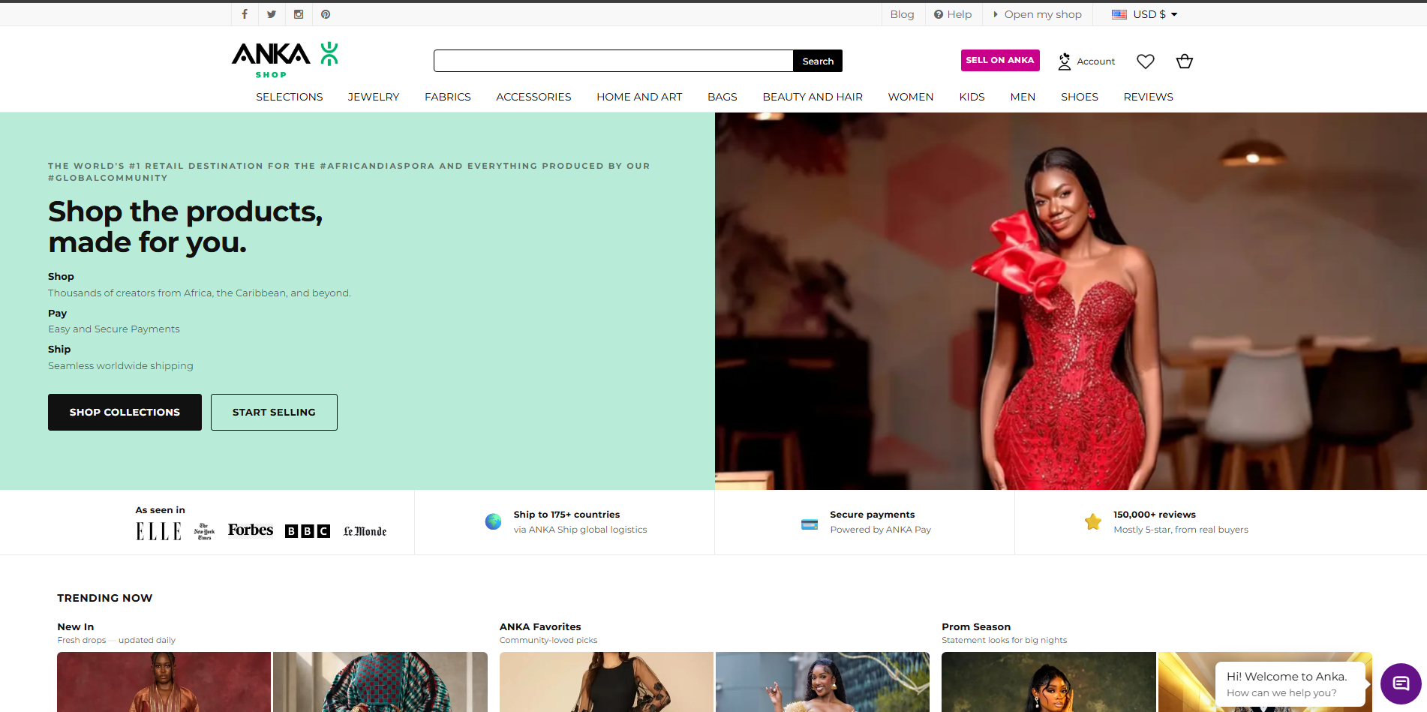Open the chat bubble widget
1427x712 pixels.
pos(1401,683)
